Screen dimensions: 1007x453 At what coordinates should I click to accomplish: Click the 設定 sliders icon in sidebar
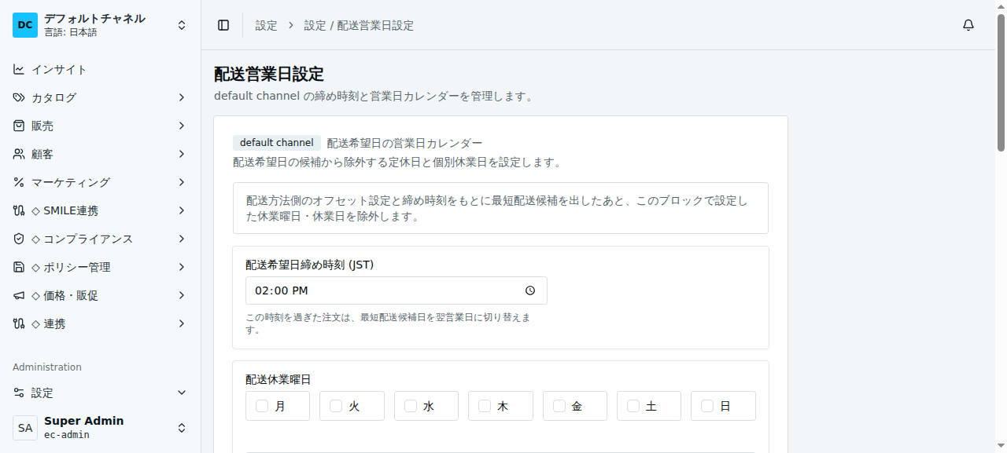(19, 393)
